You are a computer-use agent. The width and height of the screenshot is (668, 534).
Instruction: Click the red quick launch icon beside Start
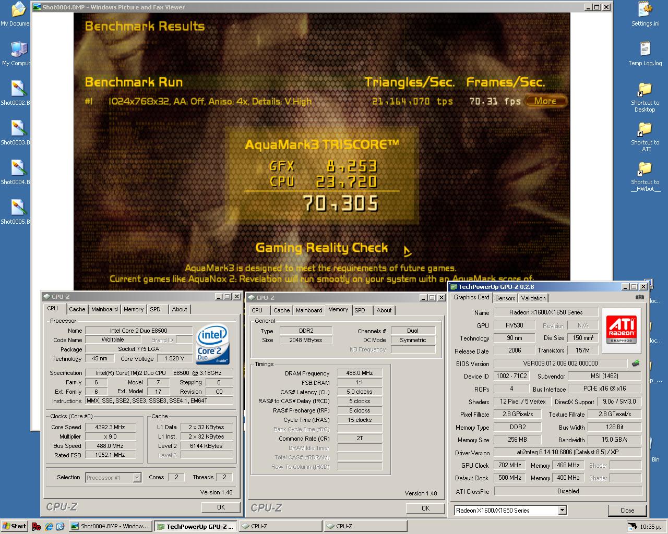coord(37,526)
